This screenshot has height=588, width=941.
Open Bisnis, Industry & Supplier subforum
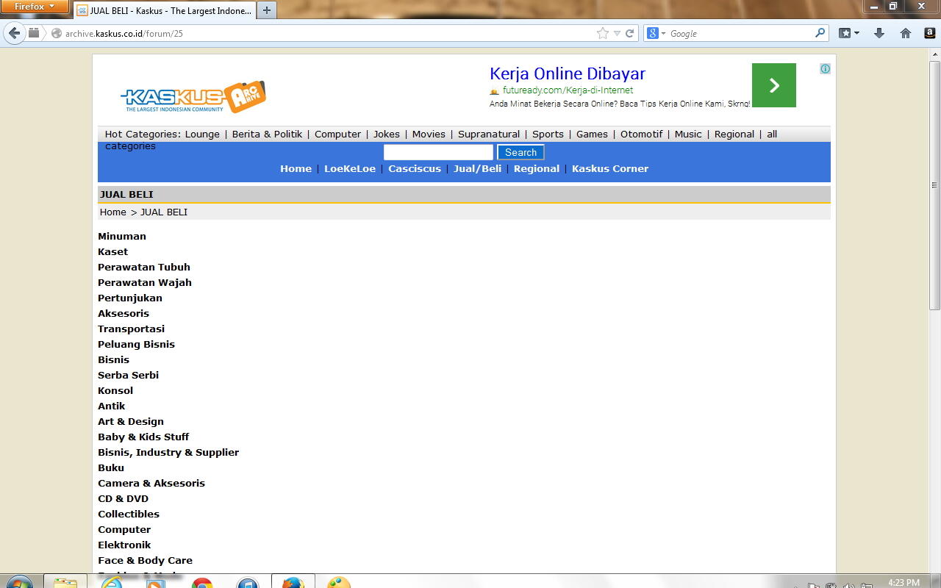click(x=168, y=452)
